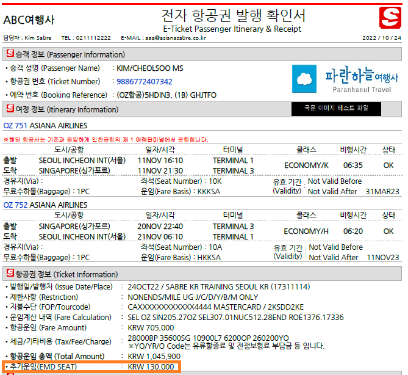The height and width of the screenshot is (375, 408).
Task: Click the fare calculation line starting SEL OZ SIN205.27
Action: [x=235, y=318]
